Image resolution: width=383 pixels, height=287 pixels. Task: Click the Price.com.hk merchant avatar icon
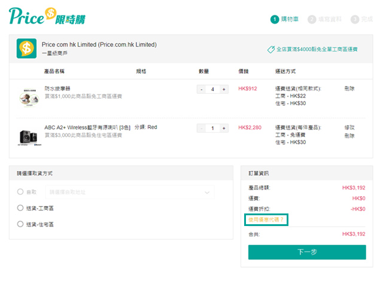pos(26,48)
